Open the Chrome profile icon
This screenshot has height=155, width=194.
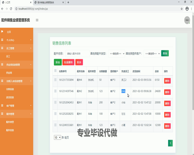click(187, 9)
